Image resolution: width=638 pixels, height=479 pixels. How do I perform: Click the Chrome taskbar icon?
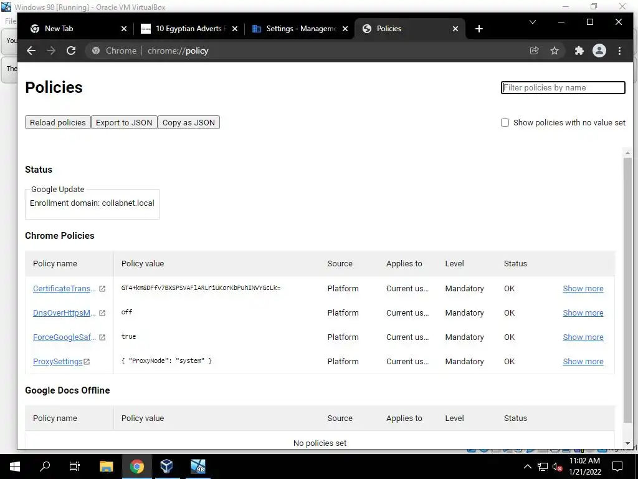click(x=136, y=467)
